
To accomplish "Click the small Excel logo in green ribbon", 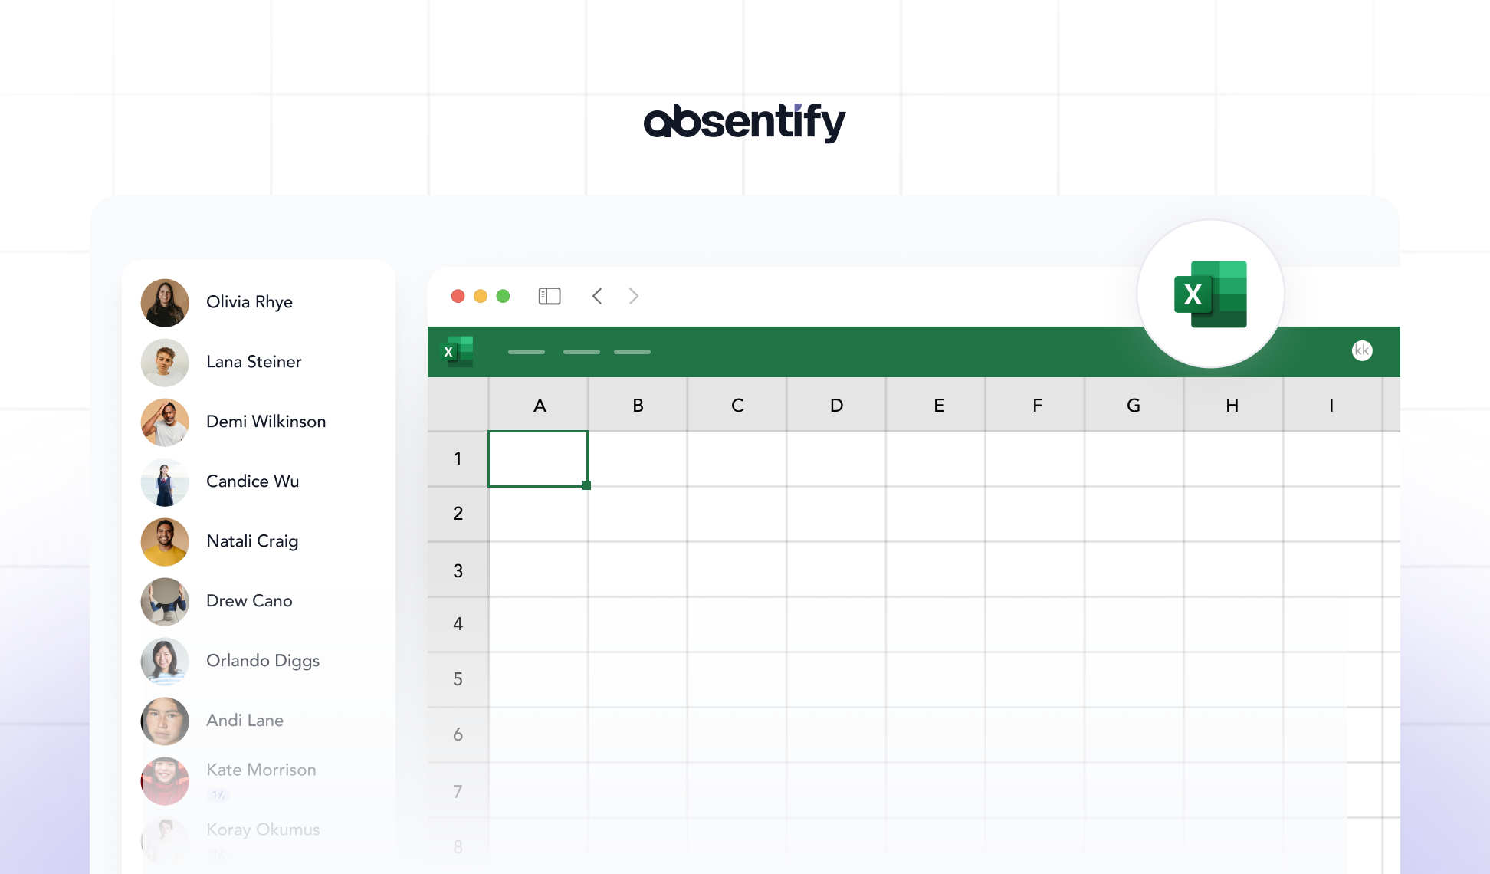I will click(458, 351).
